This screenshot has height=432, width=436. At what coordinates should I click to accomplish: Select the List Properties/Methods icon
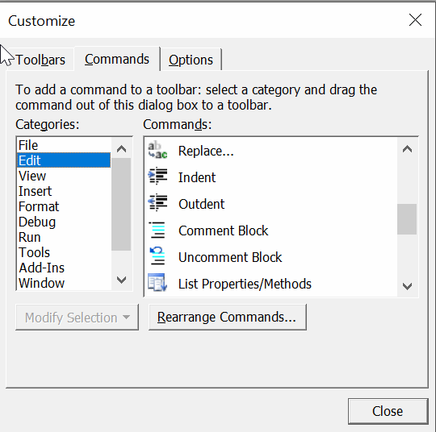157,283
